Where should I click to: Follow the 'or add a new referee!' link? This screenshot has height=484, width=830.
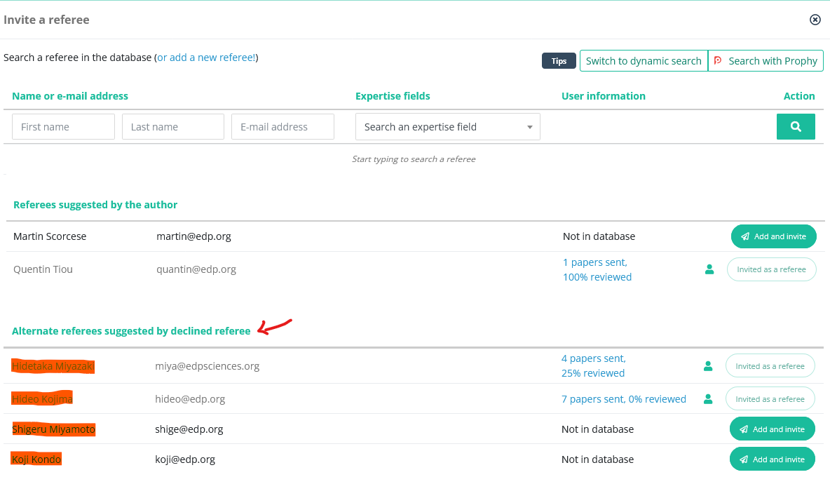click(206, 58)
